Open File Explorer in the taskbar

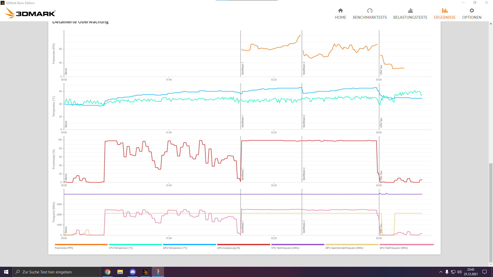(120, 272)
